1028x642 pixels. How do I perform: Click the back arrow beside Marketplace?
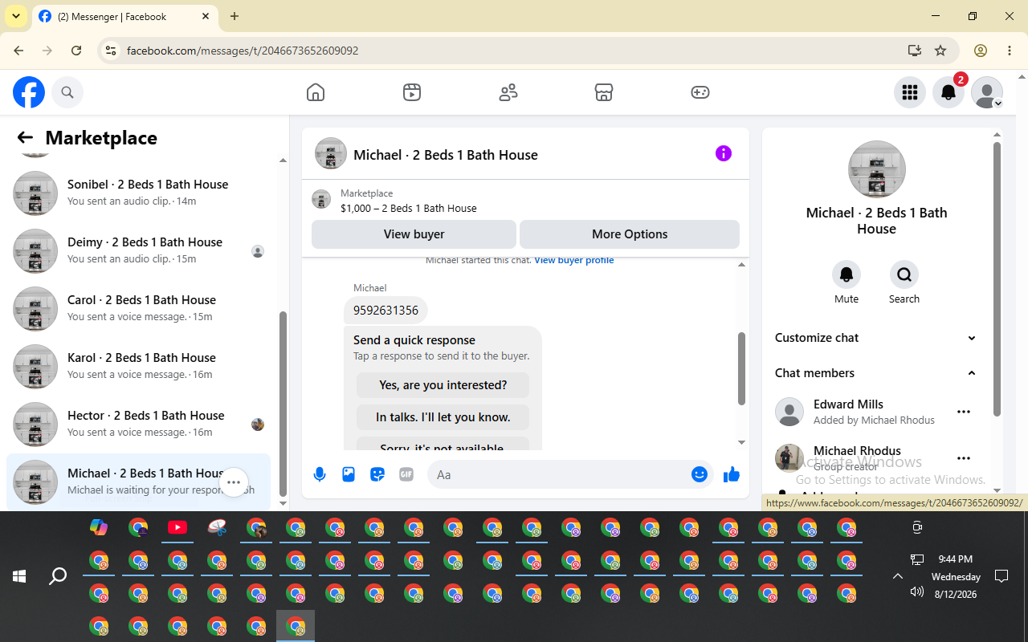pyautogui.click(x=25, y=138)
